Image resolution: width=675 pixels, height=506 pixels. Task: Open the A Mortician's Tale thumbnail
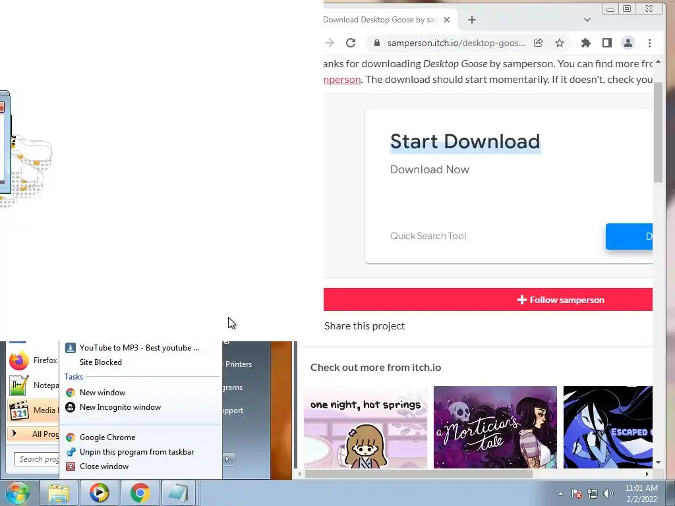tap(495, 427)
